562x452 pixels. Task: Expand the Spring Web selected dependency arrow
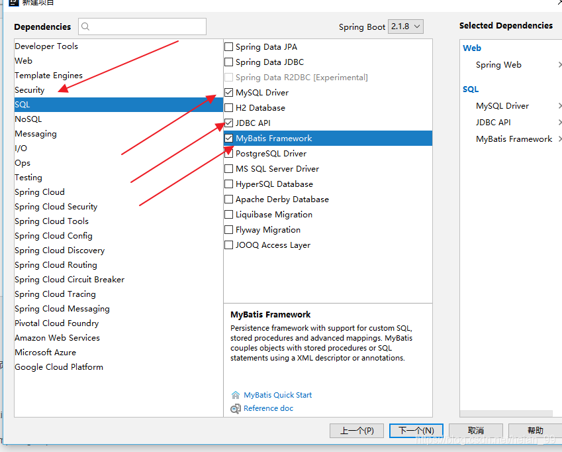pyautogui.click(x=559, y=65)
